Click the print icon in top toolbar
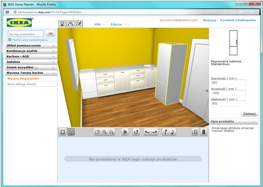 click(x=70, y=24)
